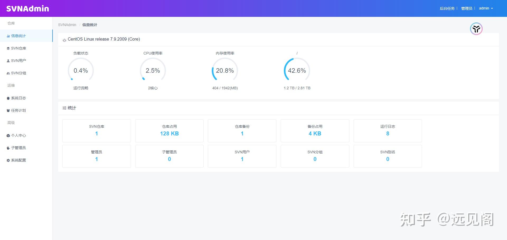Click the CPU usage gauge showing 2.5%
This screenshot has width=507, height=240.
click(153, 70)
